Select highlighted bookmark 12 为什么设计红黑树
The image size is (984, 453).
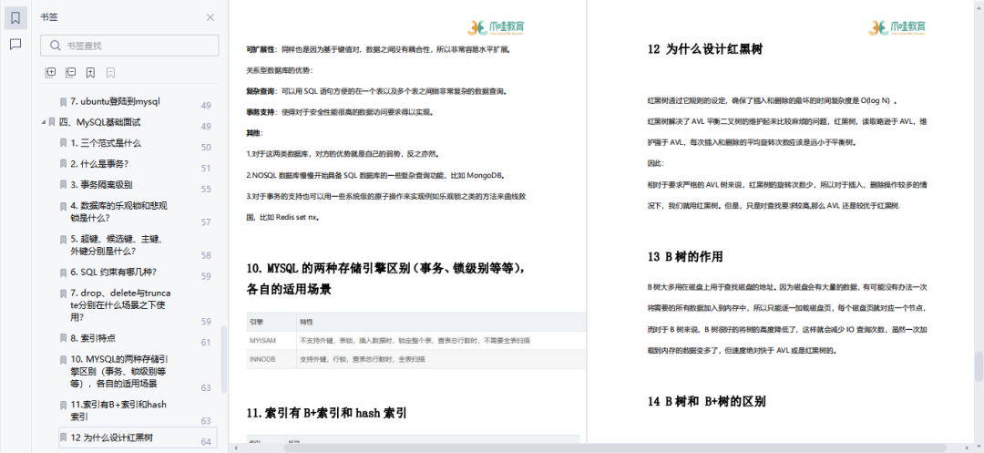(x=138, y=438)
